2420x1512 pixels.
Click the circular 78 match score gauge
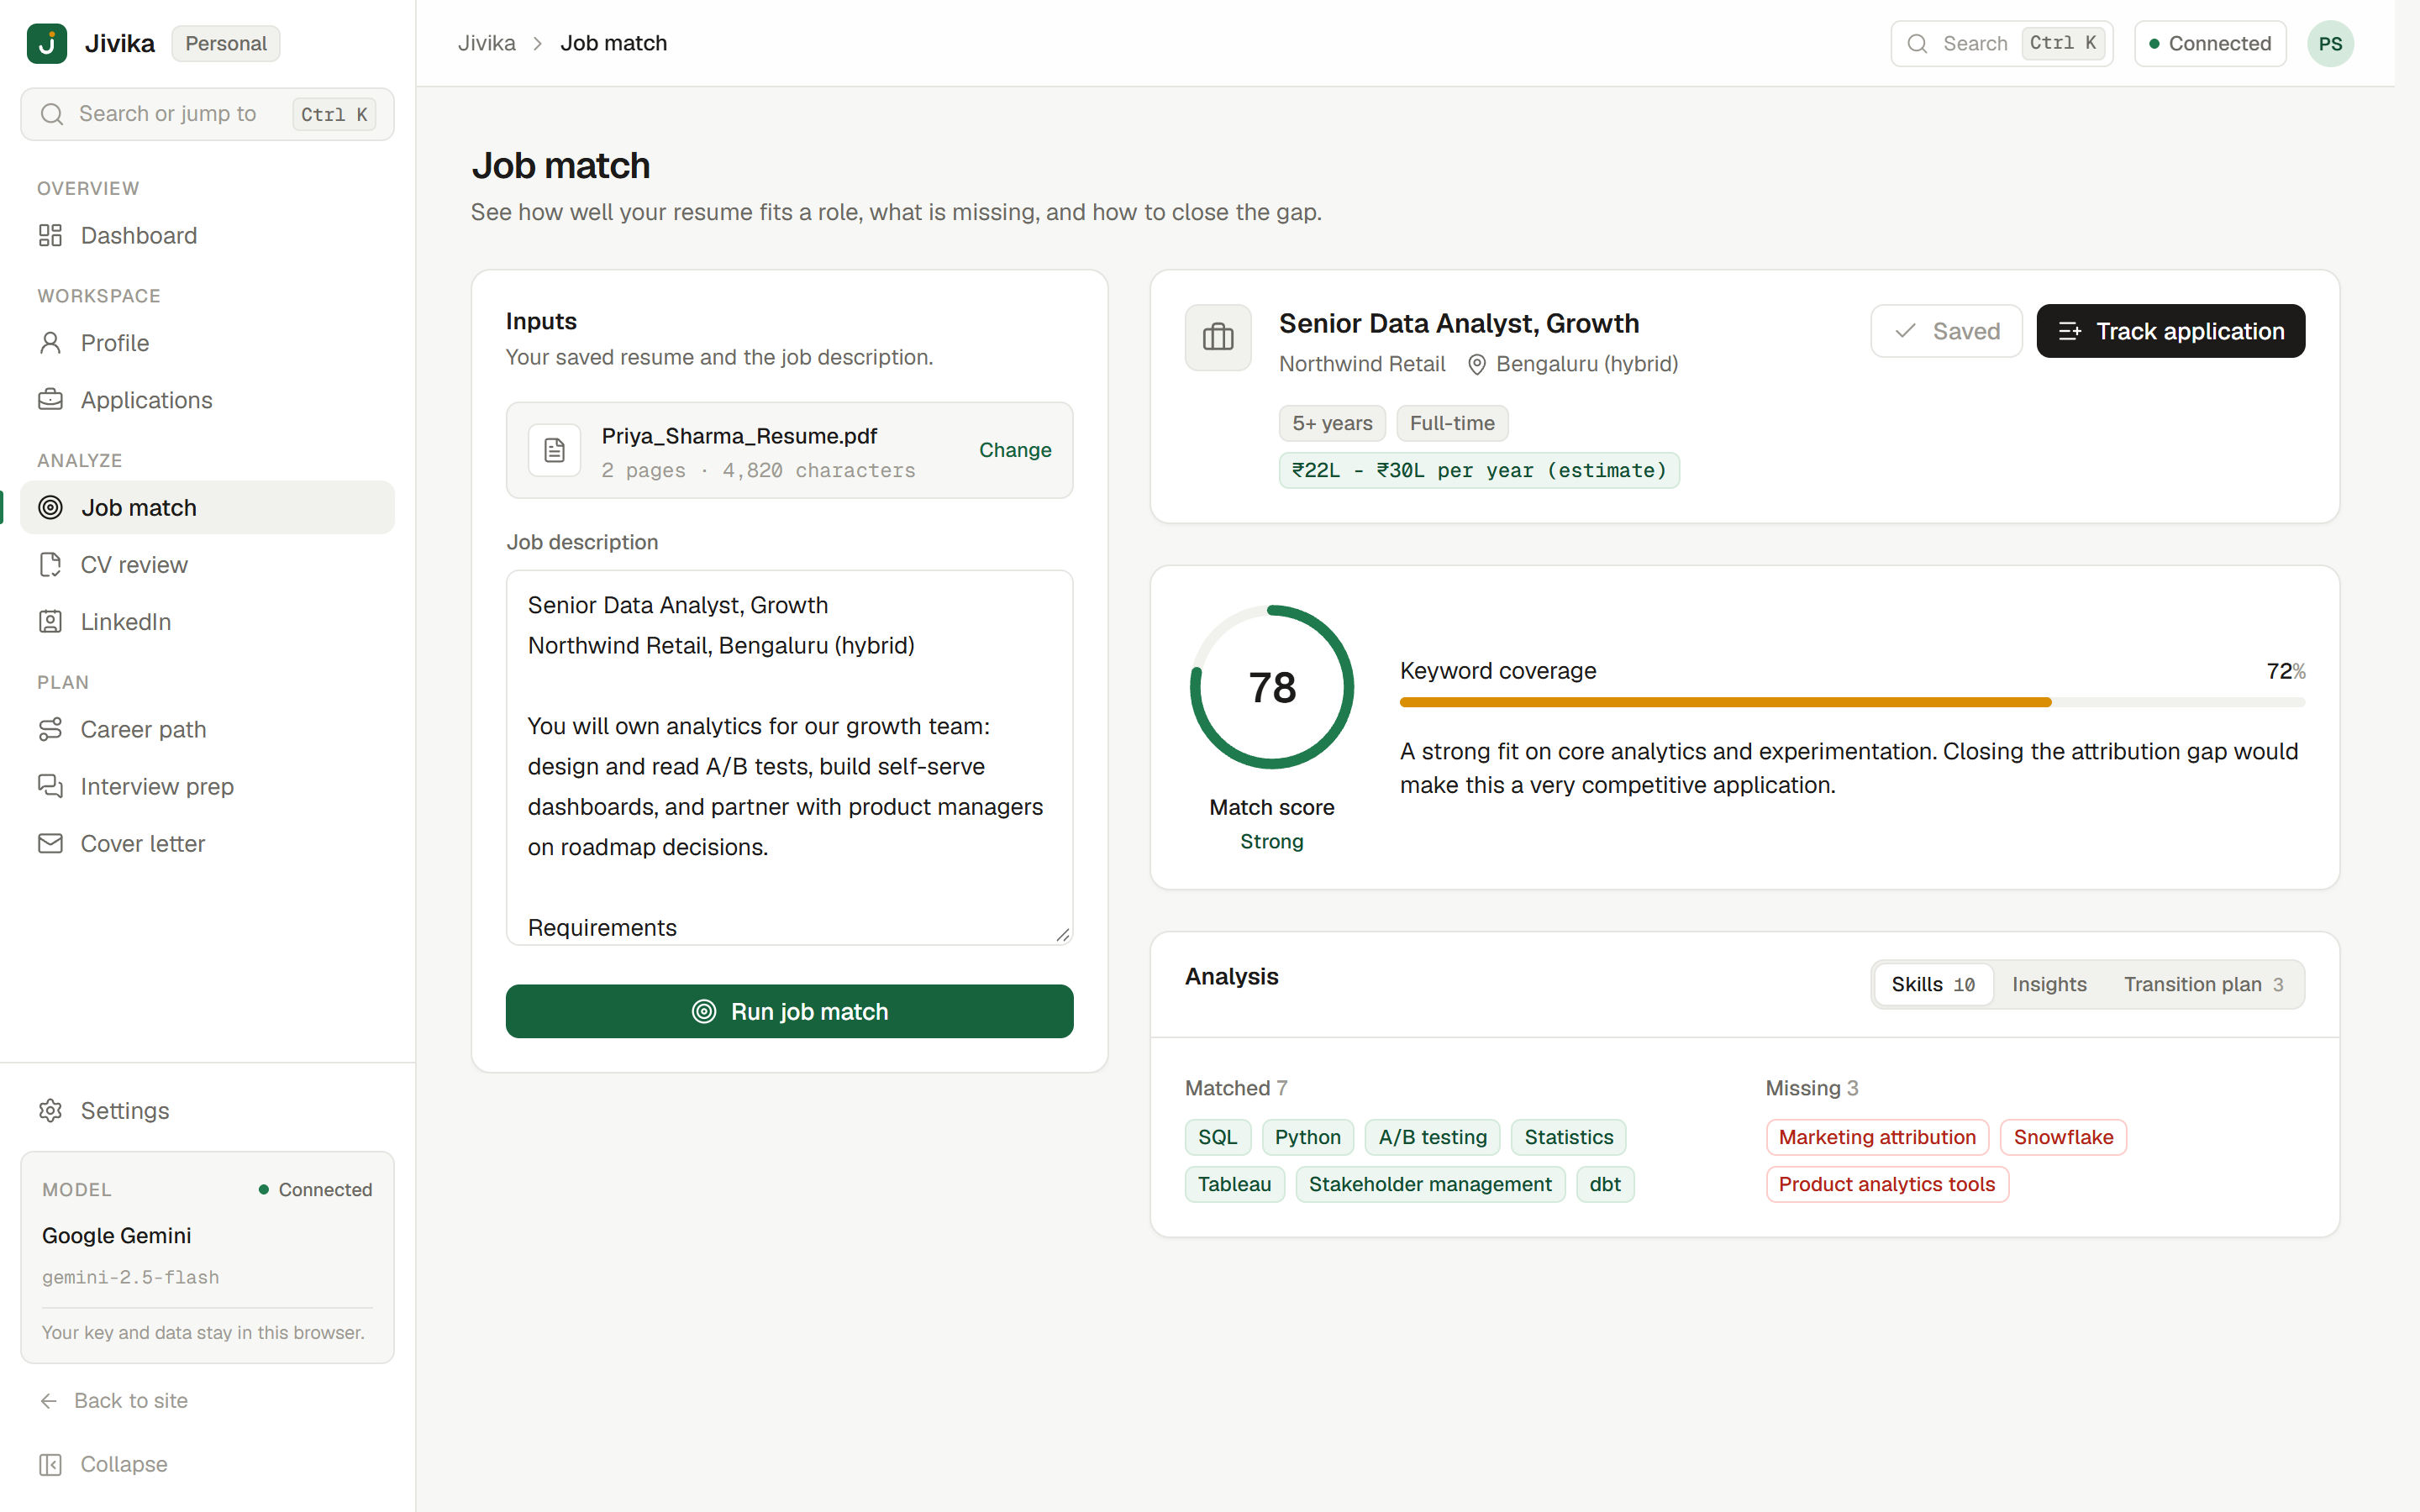click(x=1272, y=687)
